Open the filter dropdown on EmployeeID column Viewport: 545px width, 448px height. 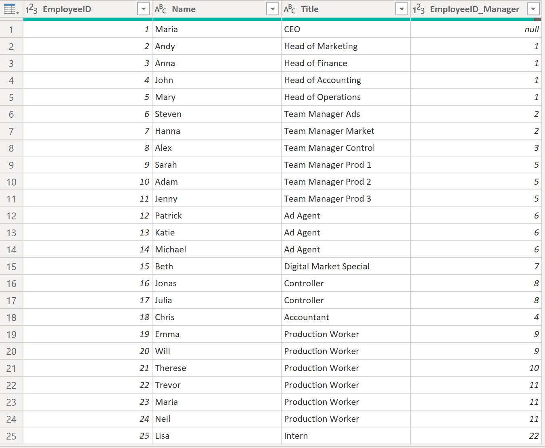[143, 9]
